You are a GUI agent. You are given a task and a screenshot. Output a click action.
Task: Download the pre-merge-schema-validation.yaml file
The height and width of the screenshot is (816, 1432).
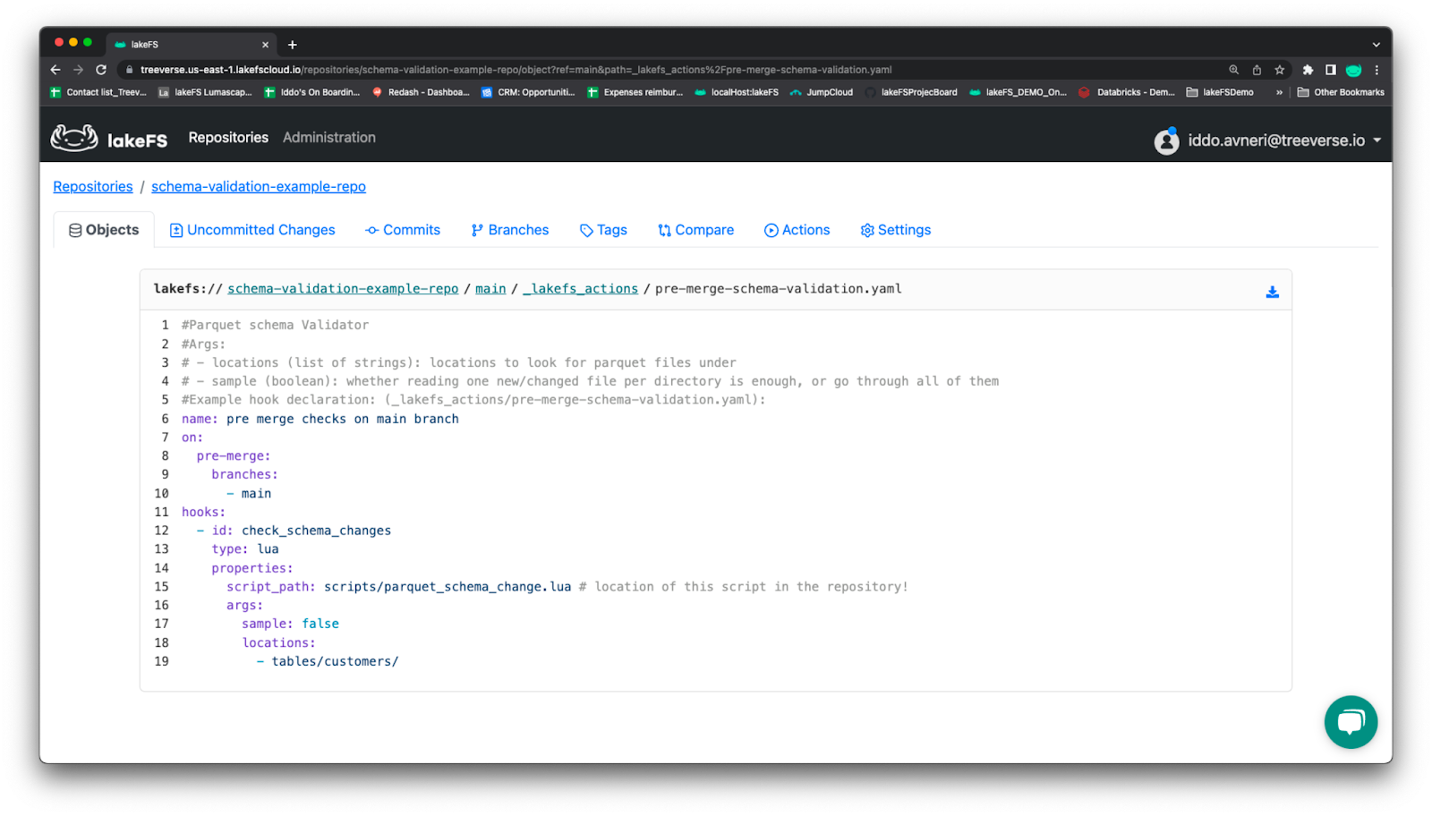click(1272, 292)
